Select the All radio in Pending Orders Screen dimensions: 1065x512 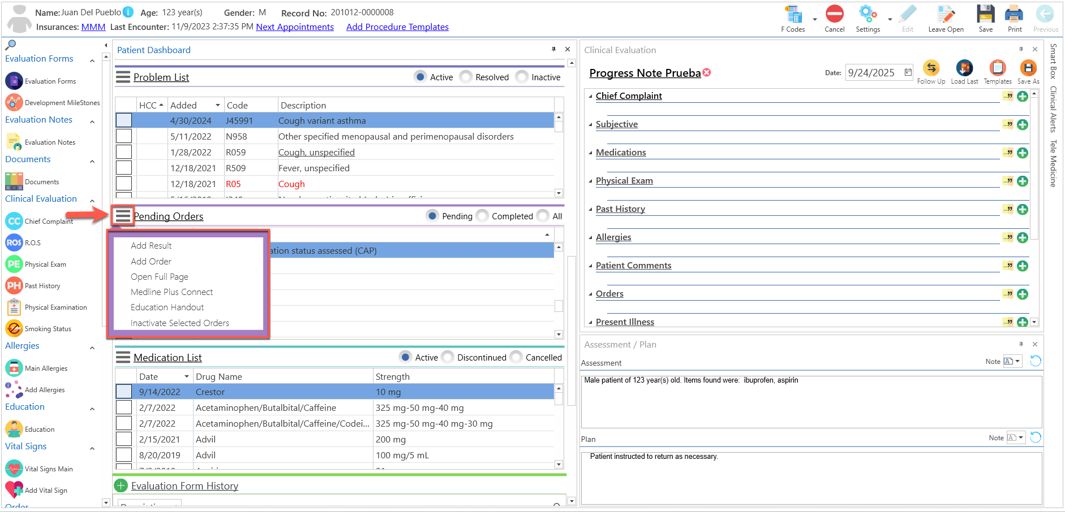(543, 215)
